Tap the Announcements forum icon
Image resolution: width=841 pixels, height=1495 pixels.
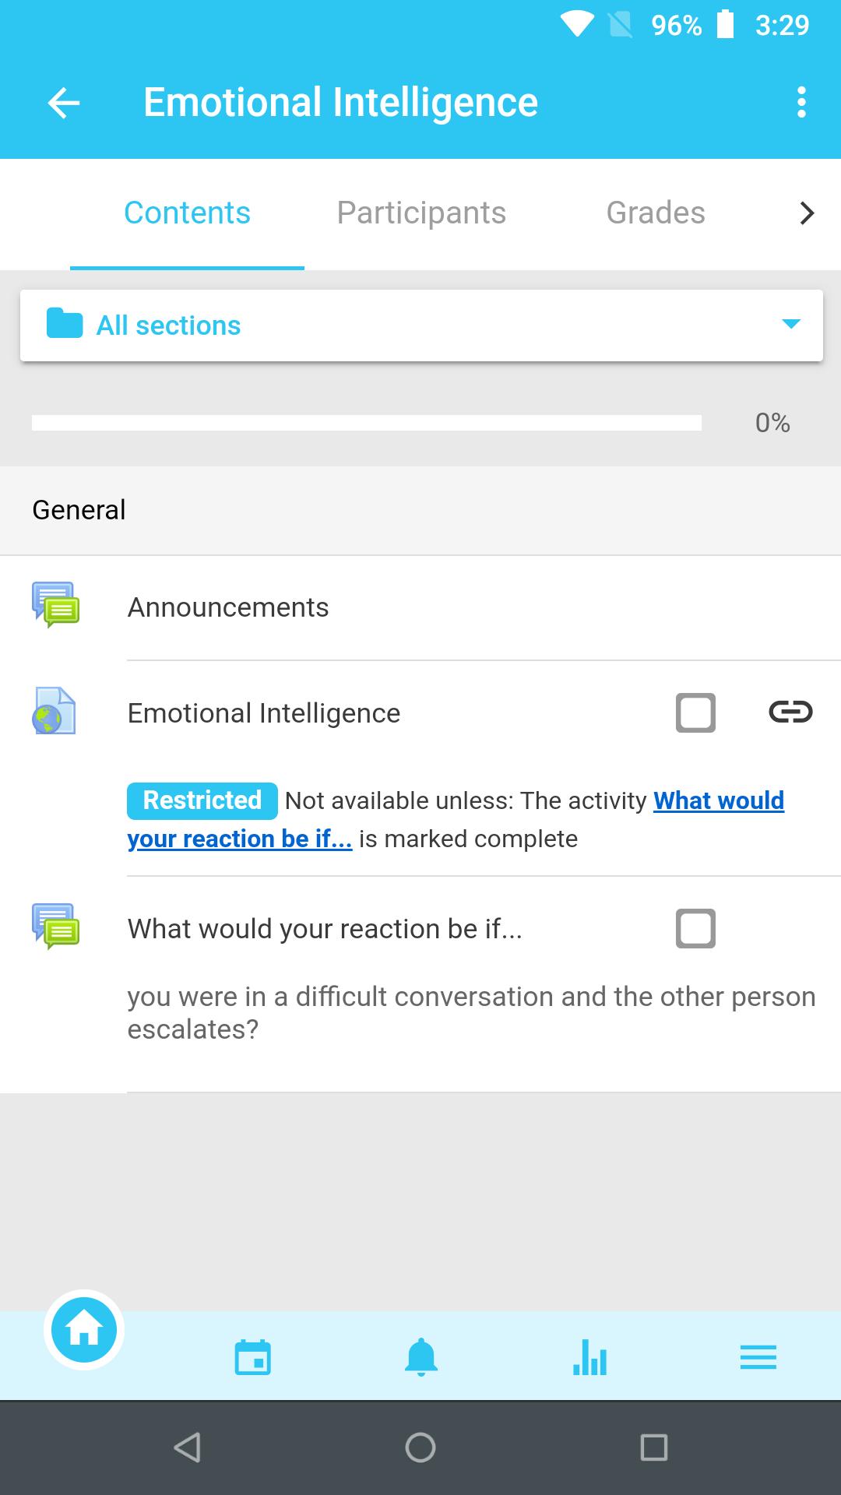point(55,605)
